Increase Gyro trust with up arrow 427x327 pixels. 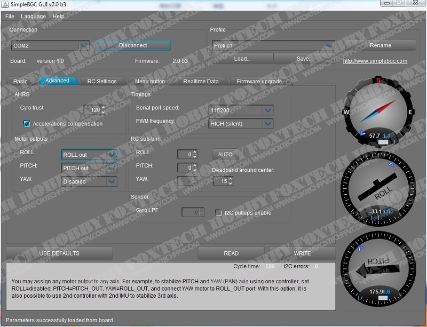click(x=104, y=108)
